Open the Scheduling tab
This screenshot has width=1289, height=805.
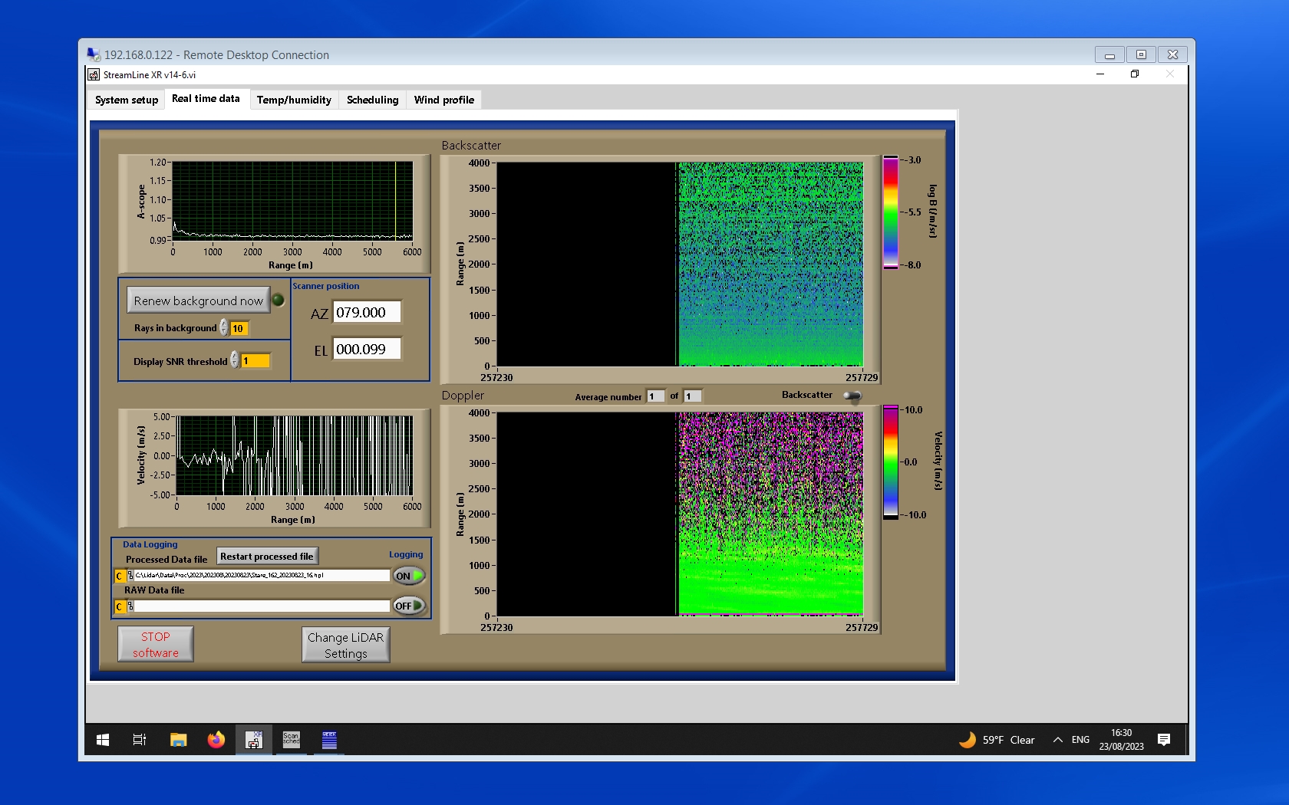(372, 100)
